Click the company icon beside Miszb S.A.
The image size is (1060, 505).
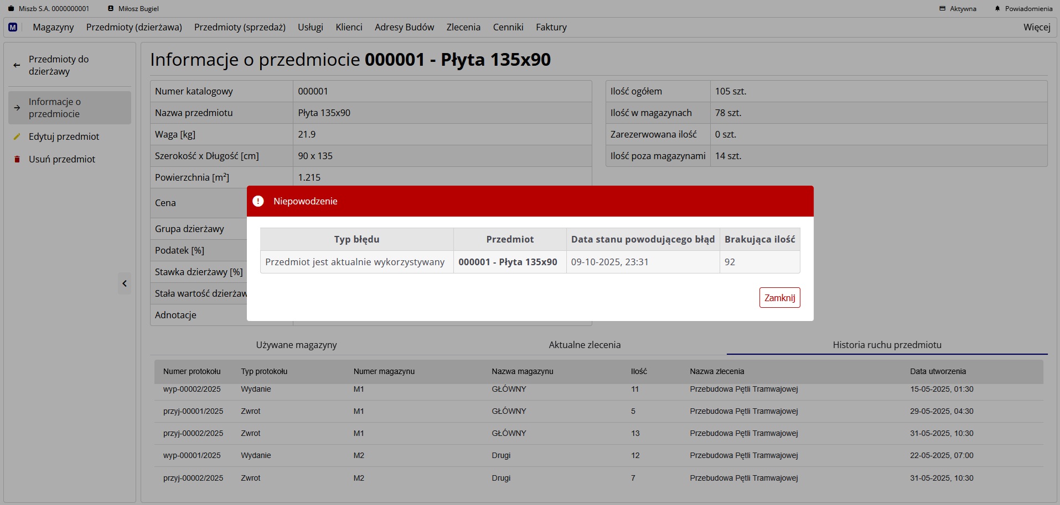pos(11,9)
